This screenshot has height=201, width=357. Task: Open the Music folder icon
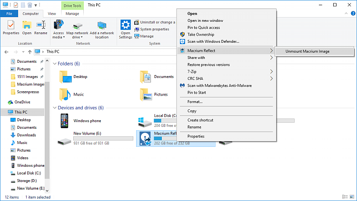point(65,95)
